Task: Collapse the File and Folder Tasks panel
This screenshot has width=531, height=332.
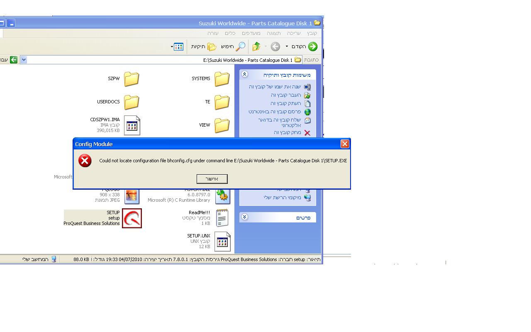Action: 244,74
